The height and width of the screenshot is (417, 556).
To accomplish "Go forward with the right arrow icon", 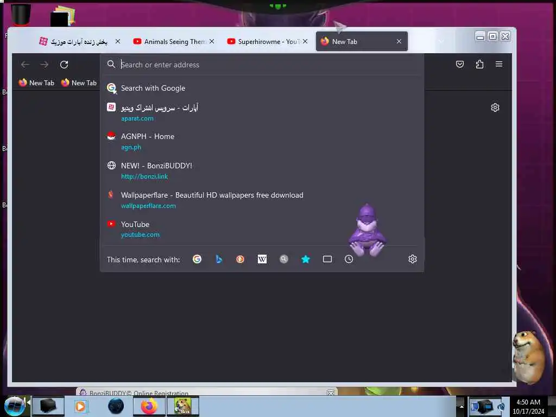I will click(45, 65).
